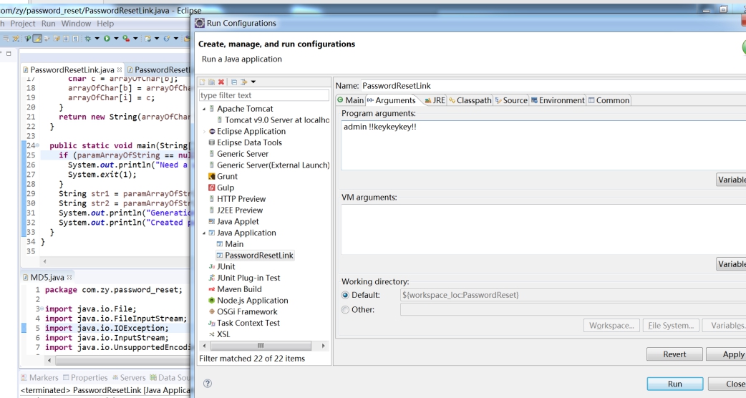Click the Variables button under Program arguments
This screenshot has width=746, height=398.
tap(731, 180)
